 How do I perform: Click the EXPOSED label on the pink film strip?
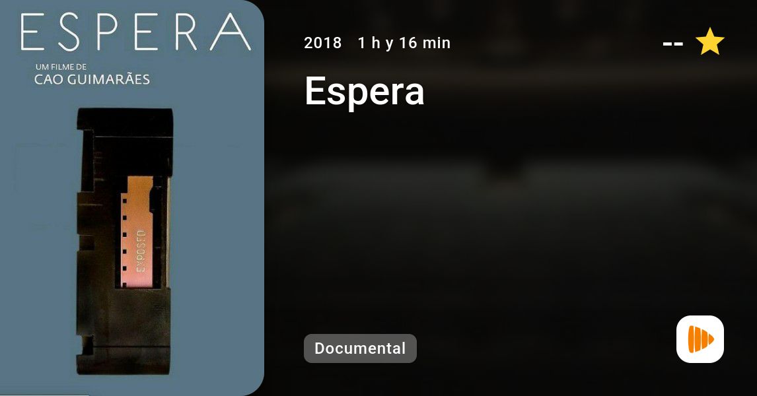[141, 251]
